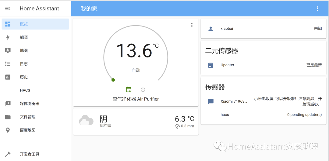
Task: Collapse the sidebar with the menu icon
Action: (x=8, y=9)
